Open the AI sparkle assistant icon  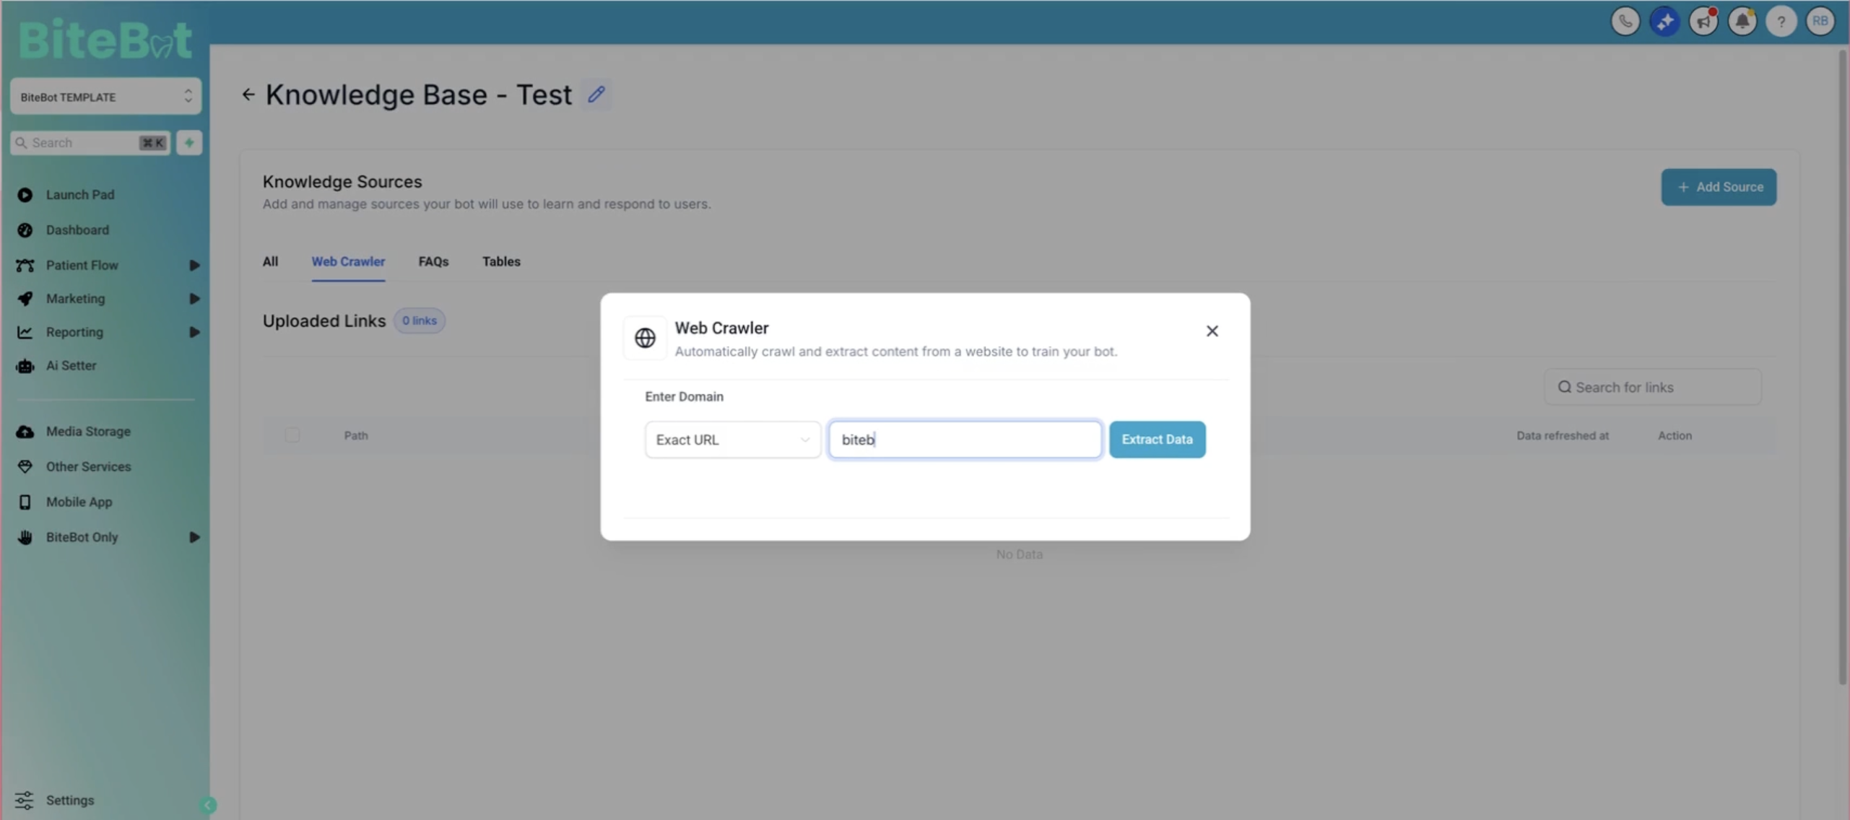[1664, 21]
